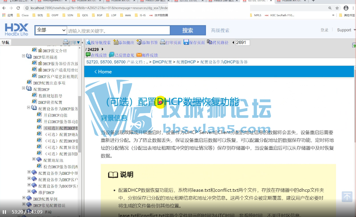Expand the DHCP常见配置错误 node
The image size is (356, 217).
pos(24,204)
